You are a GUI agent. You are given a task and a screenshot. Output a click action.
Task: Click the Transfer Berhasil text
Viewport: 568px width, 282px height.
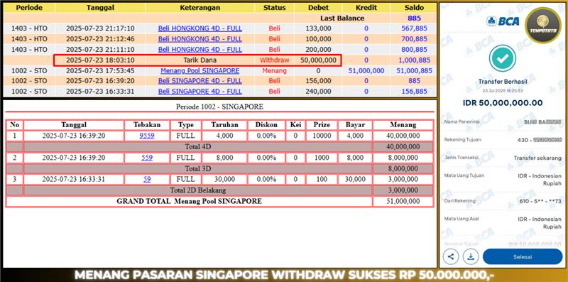pyautogui.click(x=502, y=82)
